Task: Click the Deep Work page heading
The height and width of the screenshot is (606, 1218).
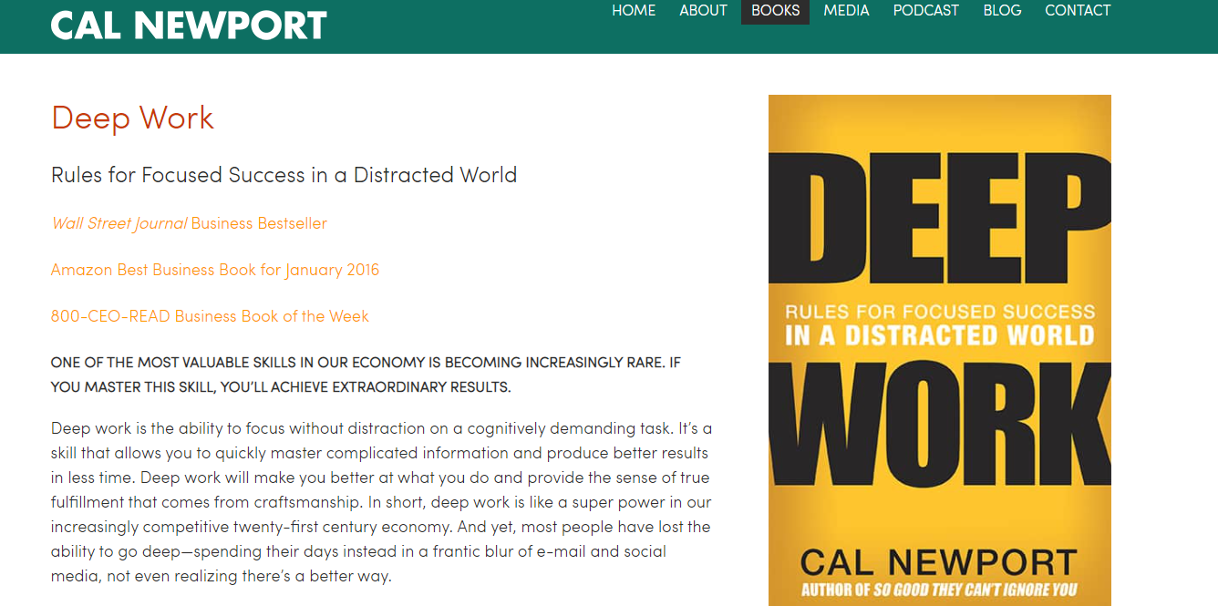Action: tap(133, 118)
